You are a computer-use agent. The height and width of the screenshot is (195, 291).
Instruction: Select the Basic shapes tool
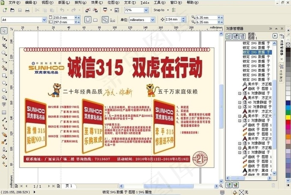4,97
